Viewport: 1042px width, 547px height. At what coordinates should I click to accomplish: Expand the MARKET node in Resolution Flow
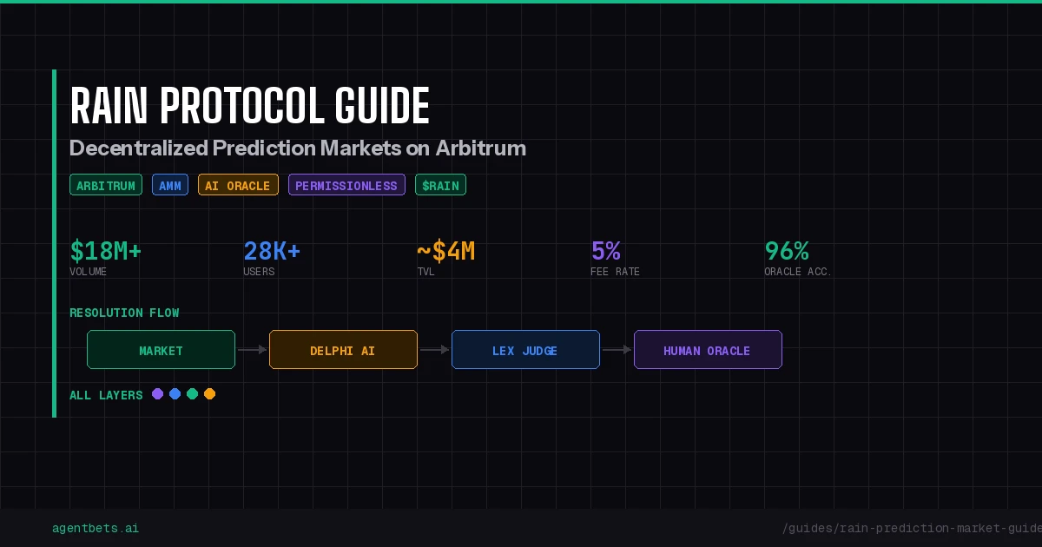(x=161, y=349)
